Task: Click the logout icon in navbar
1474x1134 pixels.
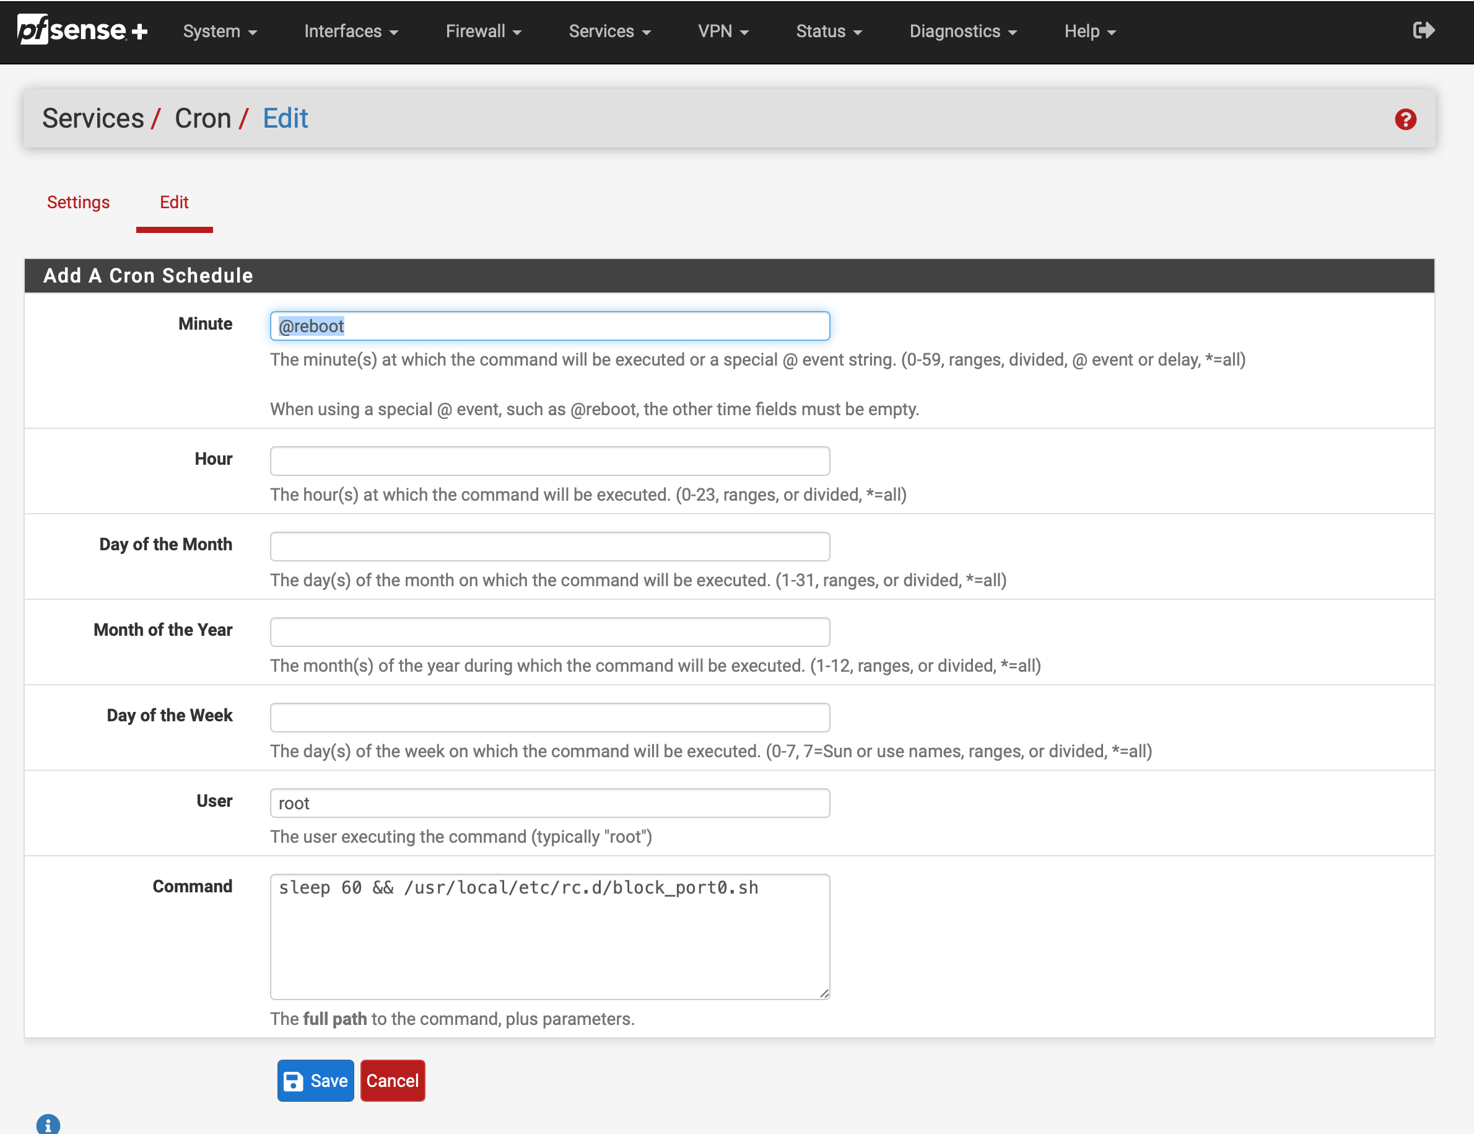Action: coord(1423,30)
